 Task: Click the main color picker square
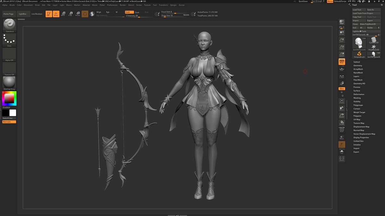click(x=9, y=98)
